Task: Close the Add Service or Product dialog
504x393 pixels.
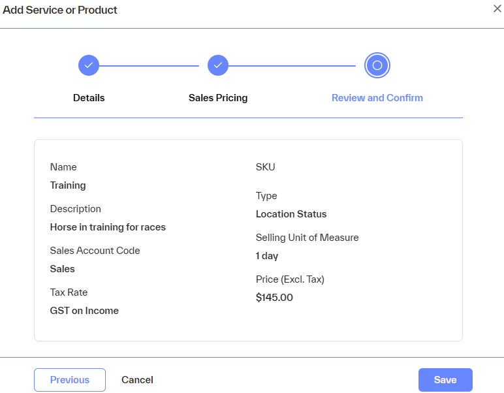Action: (x=497, y=9)
